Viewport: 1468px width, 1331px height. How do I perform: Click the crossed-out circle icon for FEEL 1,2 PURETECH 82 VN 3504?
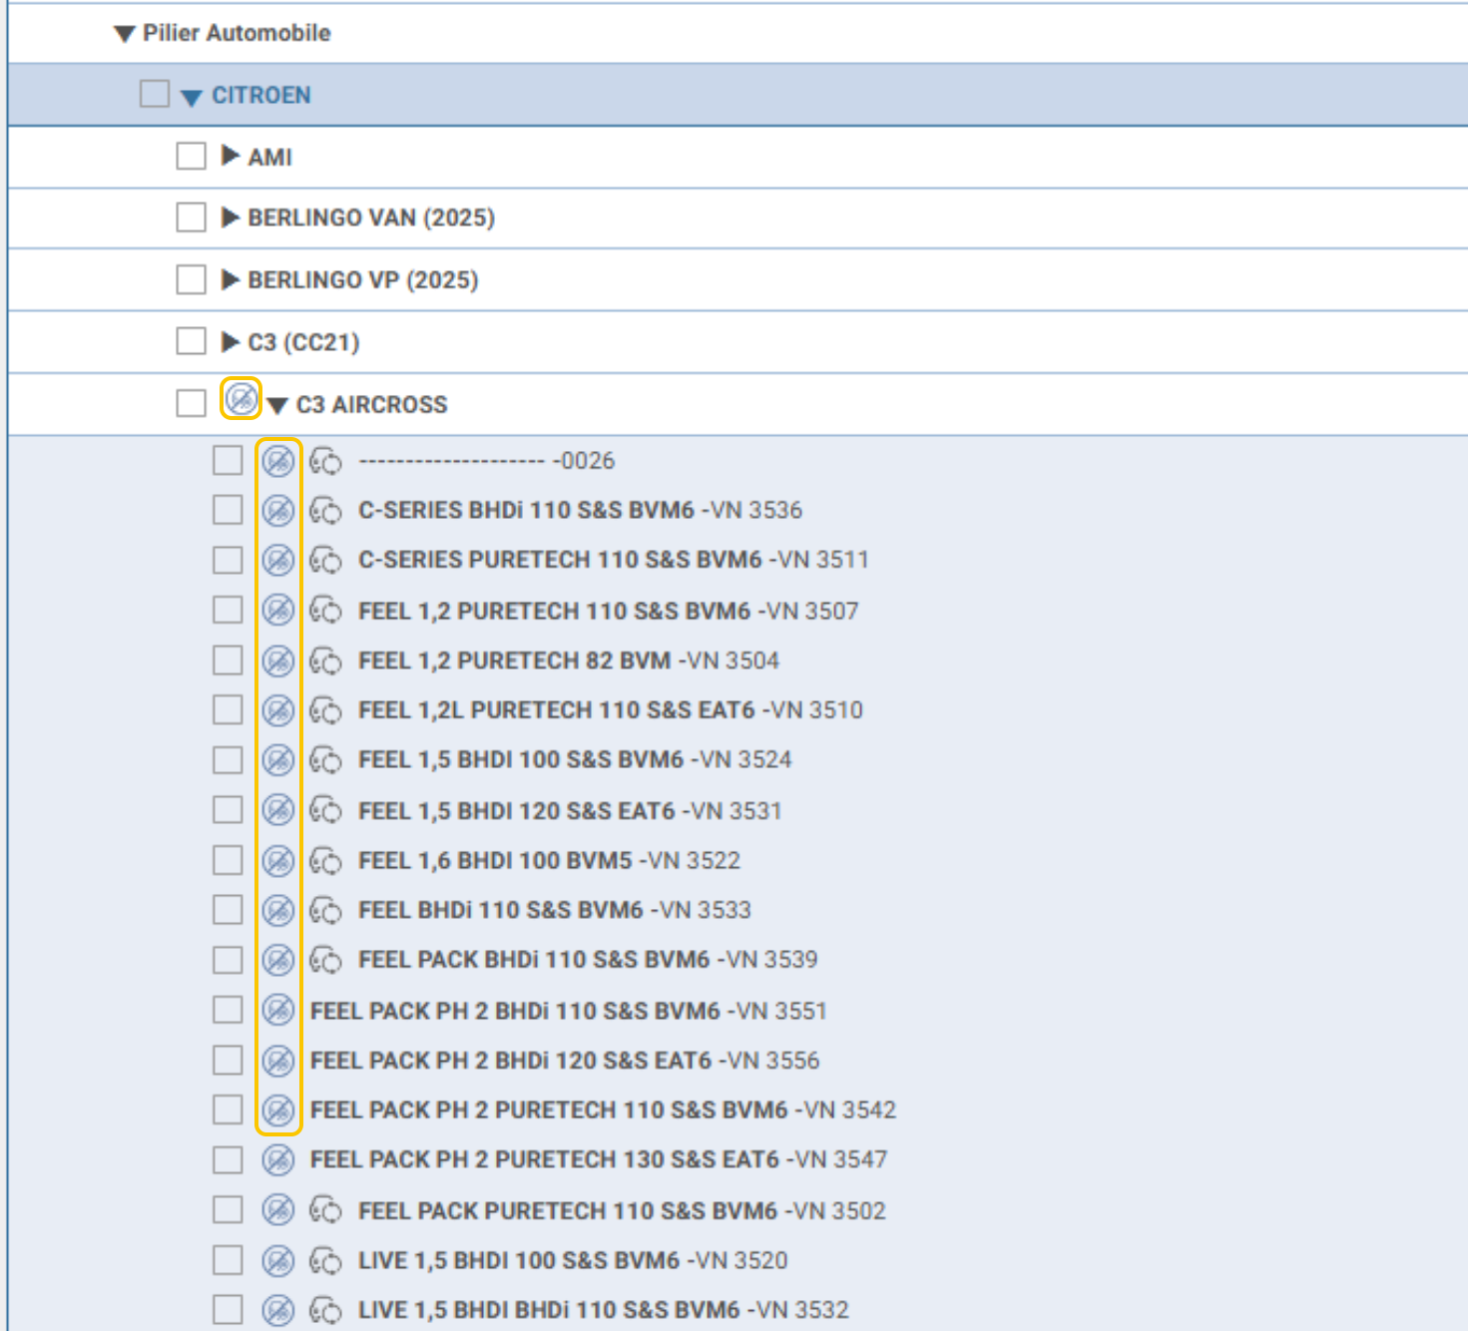tap(278, 661)
